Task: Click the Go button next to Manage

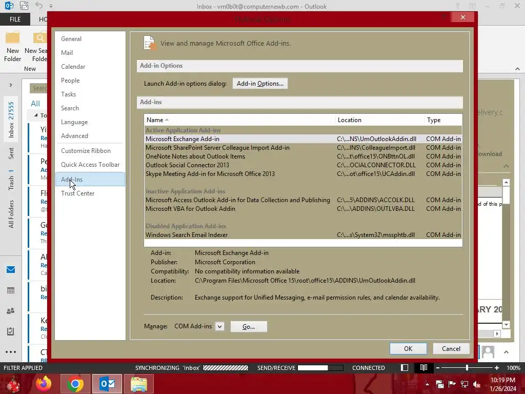Action: tap(249, 327)
